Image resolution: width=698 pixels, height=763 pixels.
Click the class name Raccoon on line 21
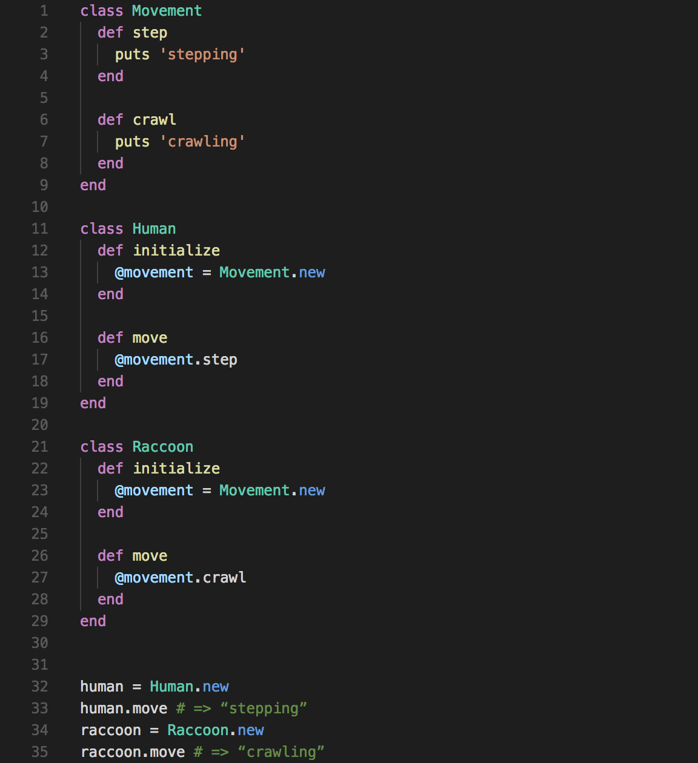162,447
